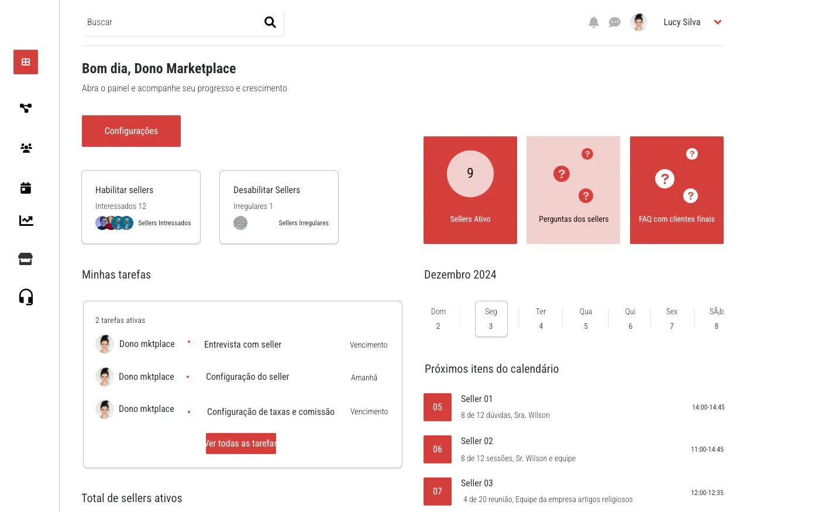Click the red 07 date badge

[438, 492]
